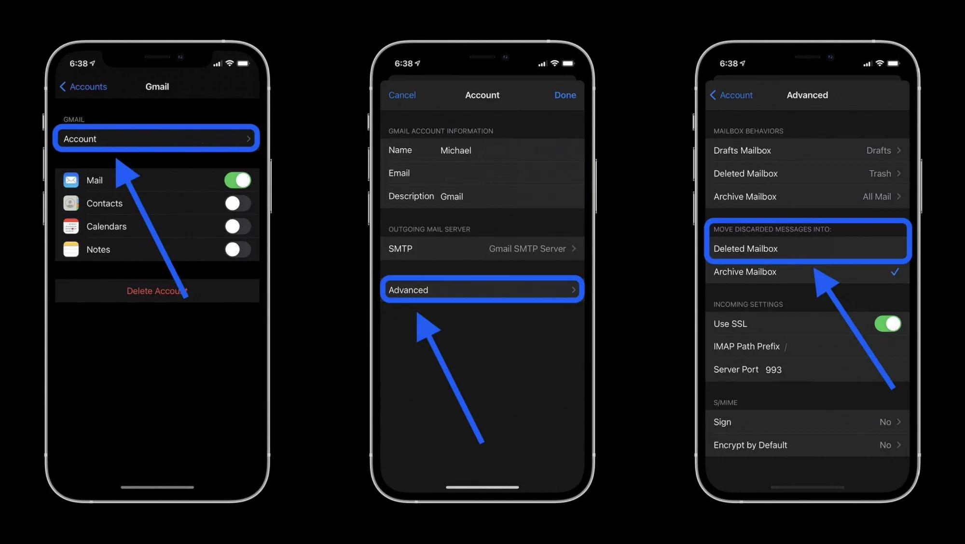965x544 pixels.
Task: Tap the Cancel button on Account screen
Action: [402, 95]
